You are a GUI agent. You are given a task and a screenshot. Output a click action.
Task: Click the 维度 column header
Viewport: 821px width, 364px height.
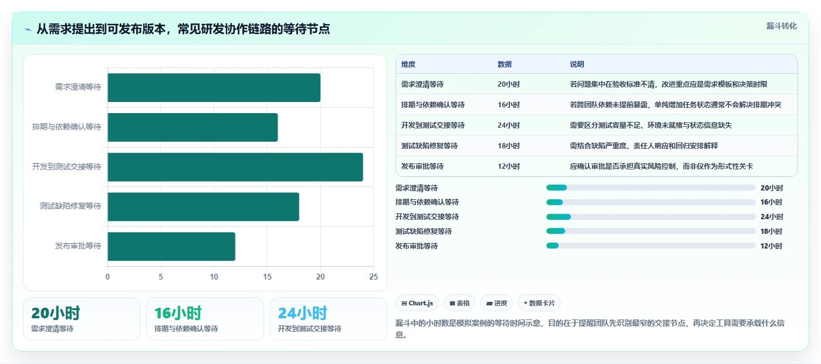[408, 64]
